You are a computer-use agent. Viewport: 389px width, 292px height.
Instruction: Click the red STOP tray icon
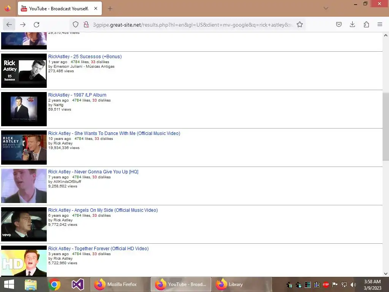click(x=326, y=284)
